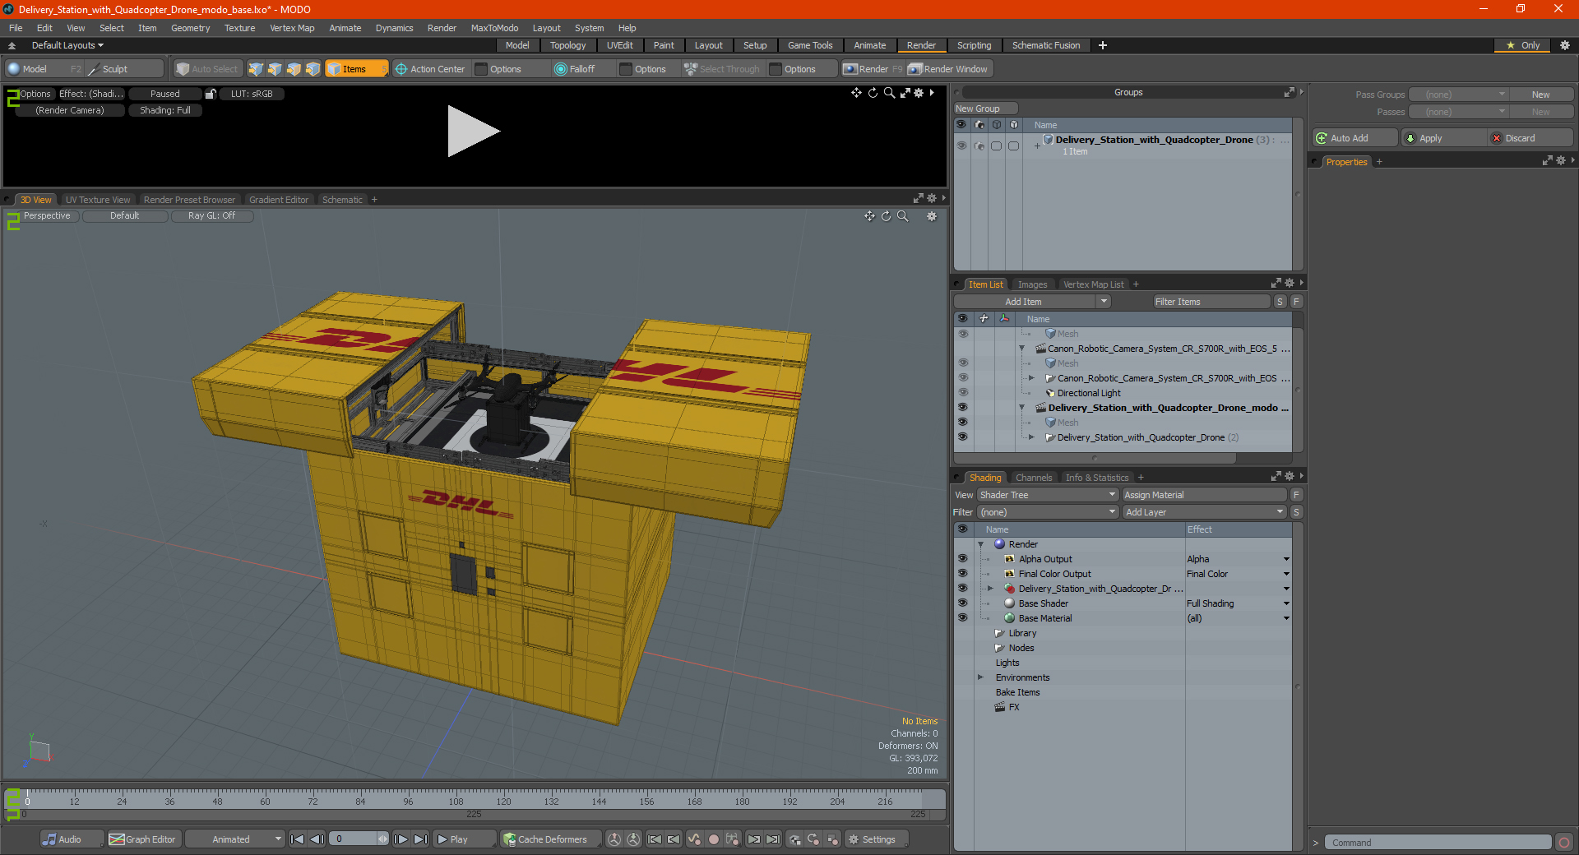
Task: Select the Sculpt tool mode
Action: click(123, 69)
